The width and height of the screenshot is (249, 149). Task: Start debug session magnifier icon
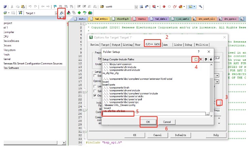[x=154, y=6]
